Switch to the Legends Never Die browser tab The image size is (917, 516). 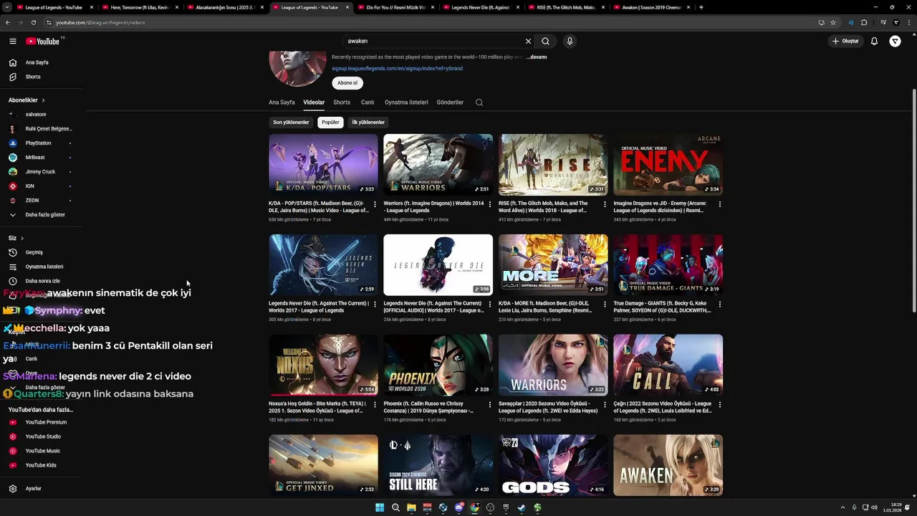coord(480,7)
